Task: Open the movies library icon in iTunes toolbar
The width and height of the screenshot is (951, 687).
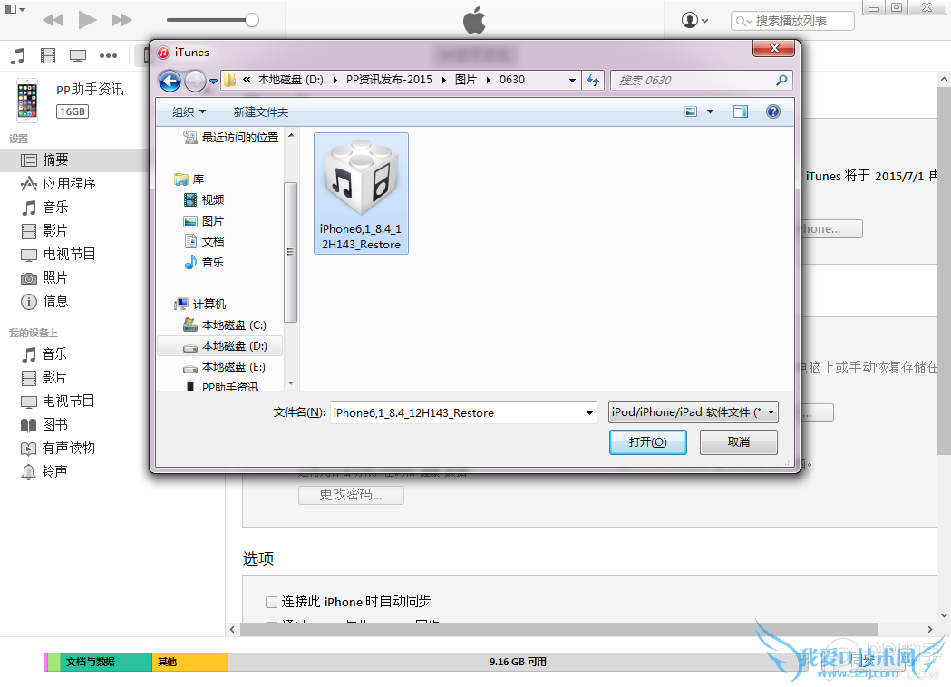Action: click(x=48, y=56)
